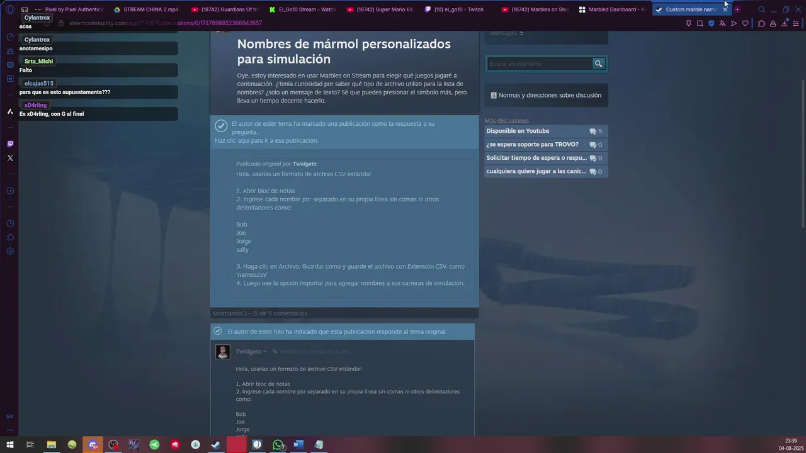Add page to bookmarks heart icon
Image resolution: width=806 pixels, height=453 pixels.
coord(745,23)
